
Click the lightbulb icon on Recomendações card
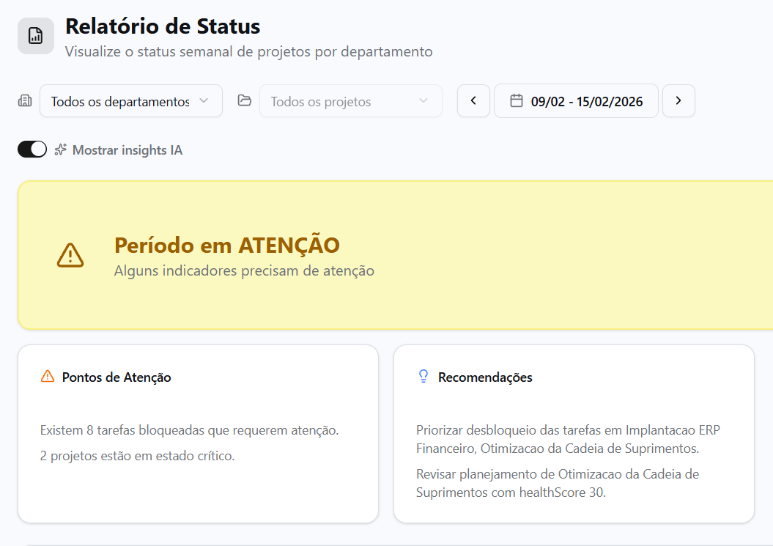423,377
